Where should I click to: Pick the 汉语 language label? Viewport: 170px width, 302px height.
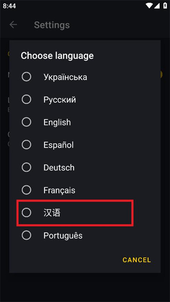point(52,213)
